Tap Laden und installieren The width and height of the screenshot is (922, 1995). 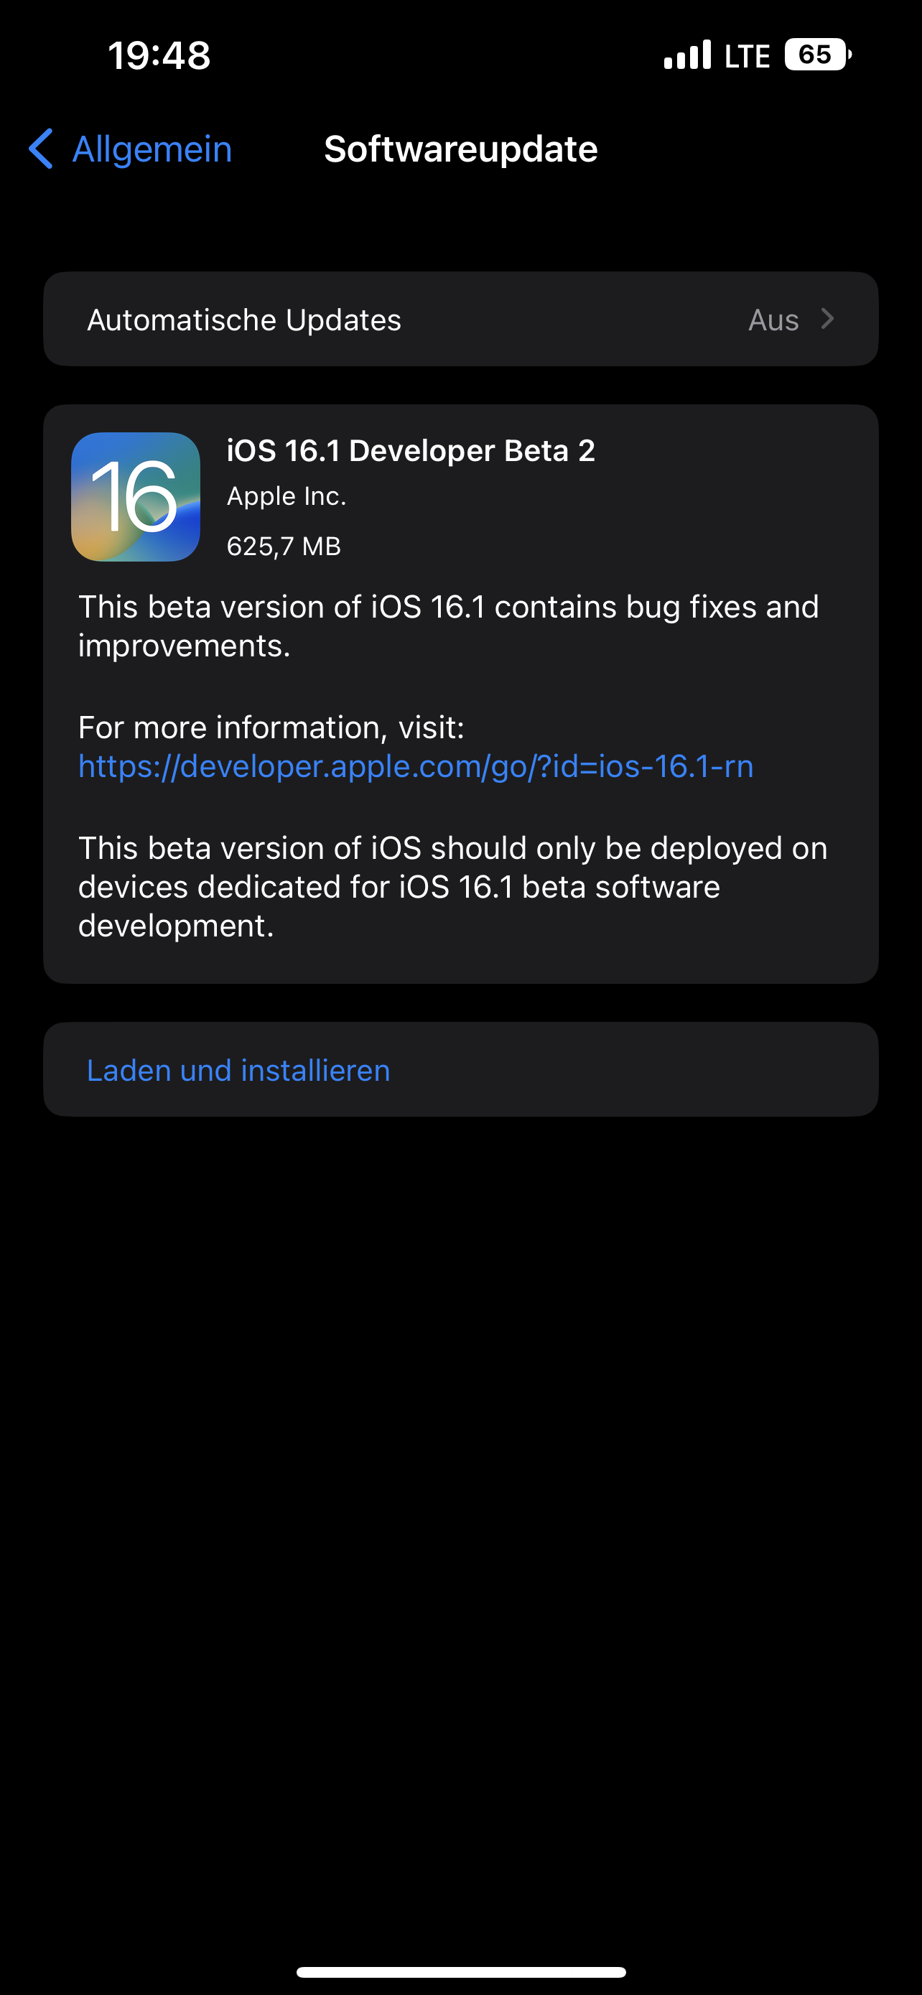tap(238, 1069)
